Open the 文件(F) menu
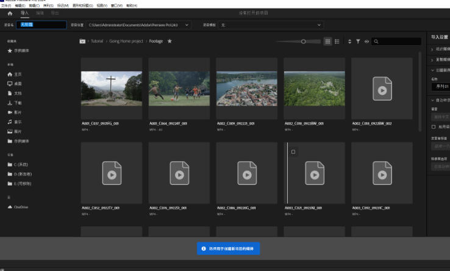The width and height of the screenshot is (450, 271). coord(6,5)
